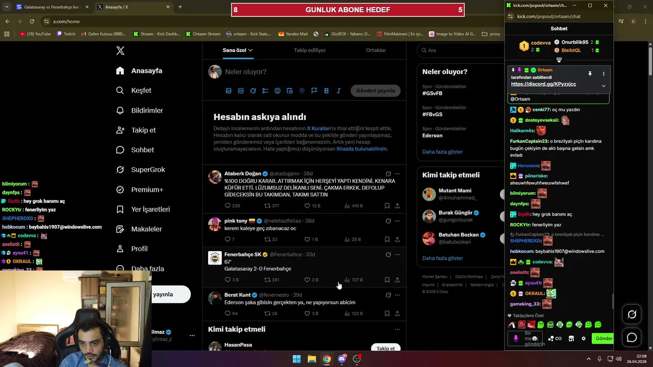The width and height of the screenshot is (653, 367).
Task: Click Takip et next to HasanPasa
Action: tap(386, 348)
